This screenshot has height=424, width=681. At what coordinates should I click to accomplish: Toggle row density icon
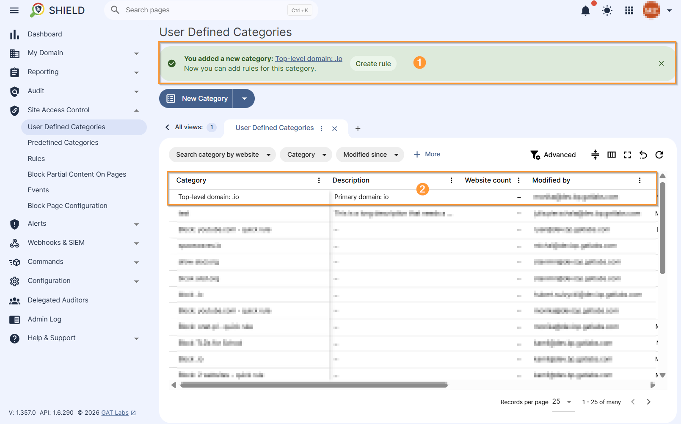point(595,155)
